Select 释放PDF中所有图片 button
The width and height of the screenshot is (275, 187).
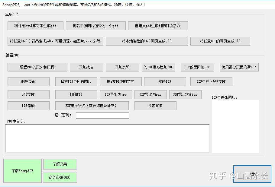76,82
